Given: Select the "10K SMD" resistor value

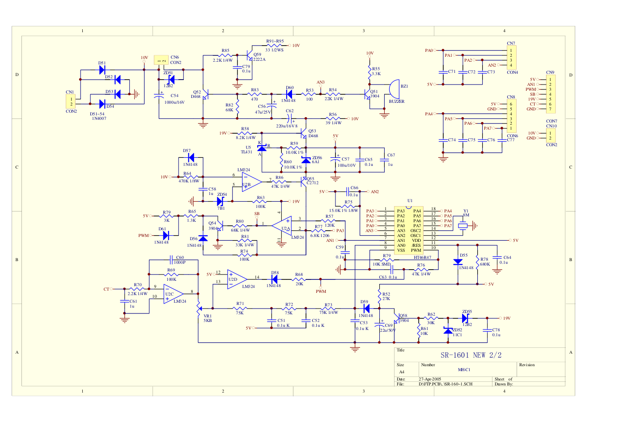Looking at the screenshot, I should [x=382, y=264].
